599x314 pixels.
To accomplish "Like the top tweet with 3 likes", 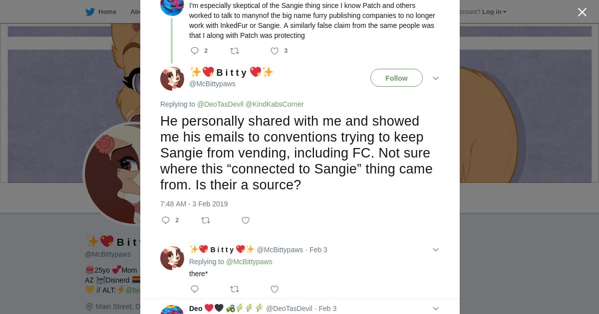I will pos(275,51).
